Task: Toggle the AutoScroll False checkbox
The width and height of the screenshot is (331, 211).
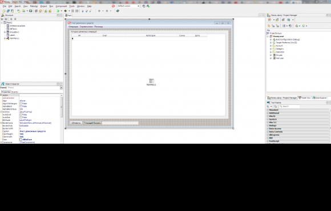Action: coord(21,115)
